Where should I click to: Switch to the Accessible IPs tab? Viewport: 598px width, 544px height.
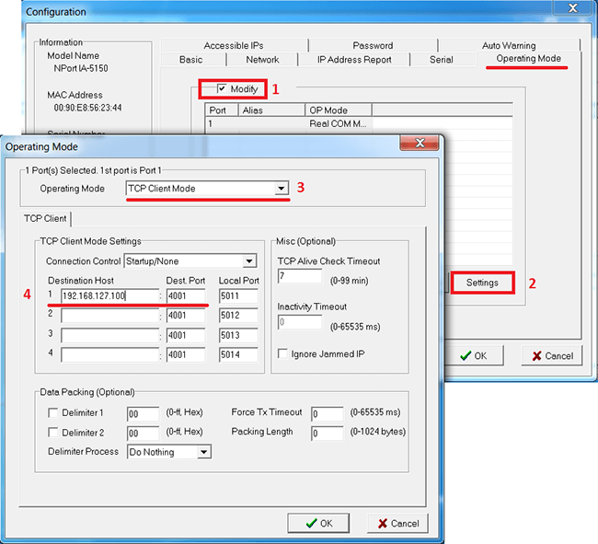[x=234, y=45]
